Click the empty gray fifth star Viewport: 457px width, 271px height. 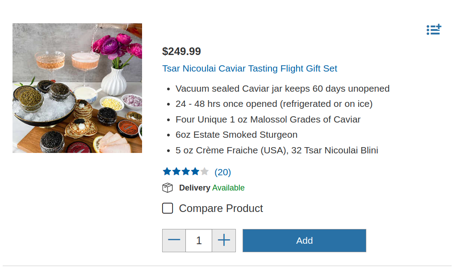205,172
